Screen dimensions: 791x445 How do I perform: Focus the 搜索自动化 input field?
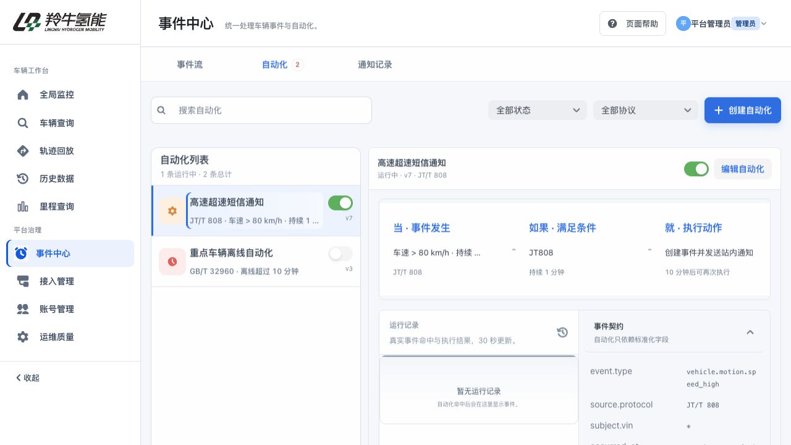pos(261,110)
